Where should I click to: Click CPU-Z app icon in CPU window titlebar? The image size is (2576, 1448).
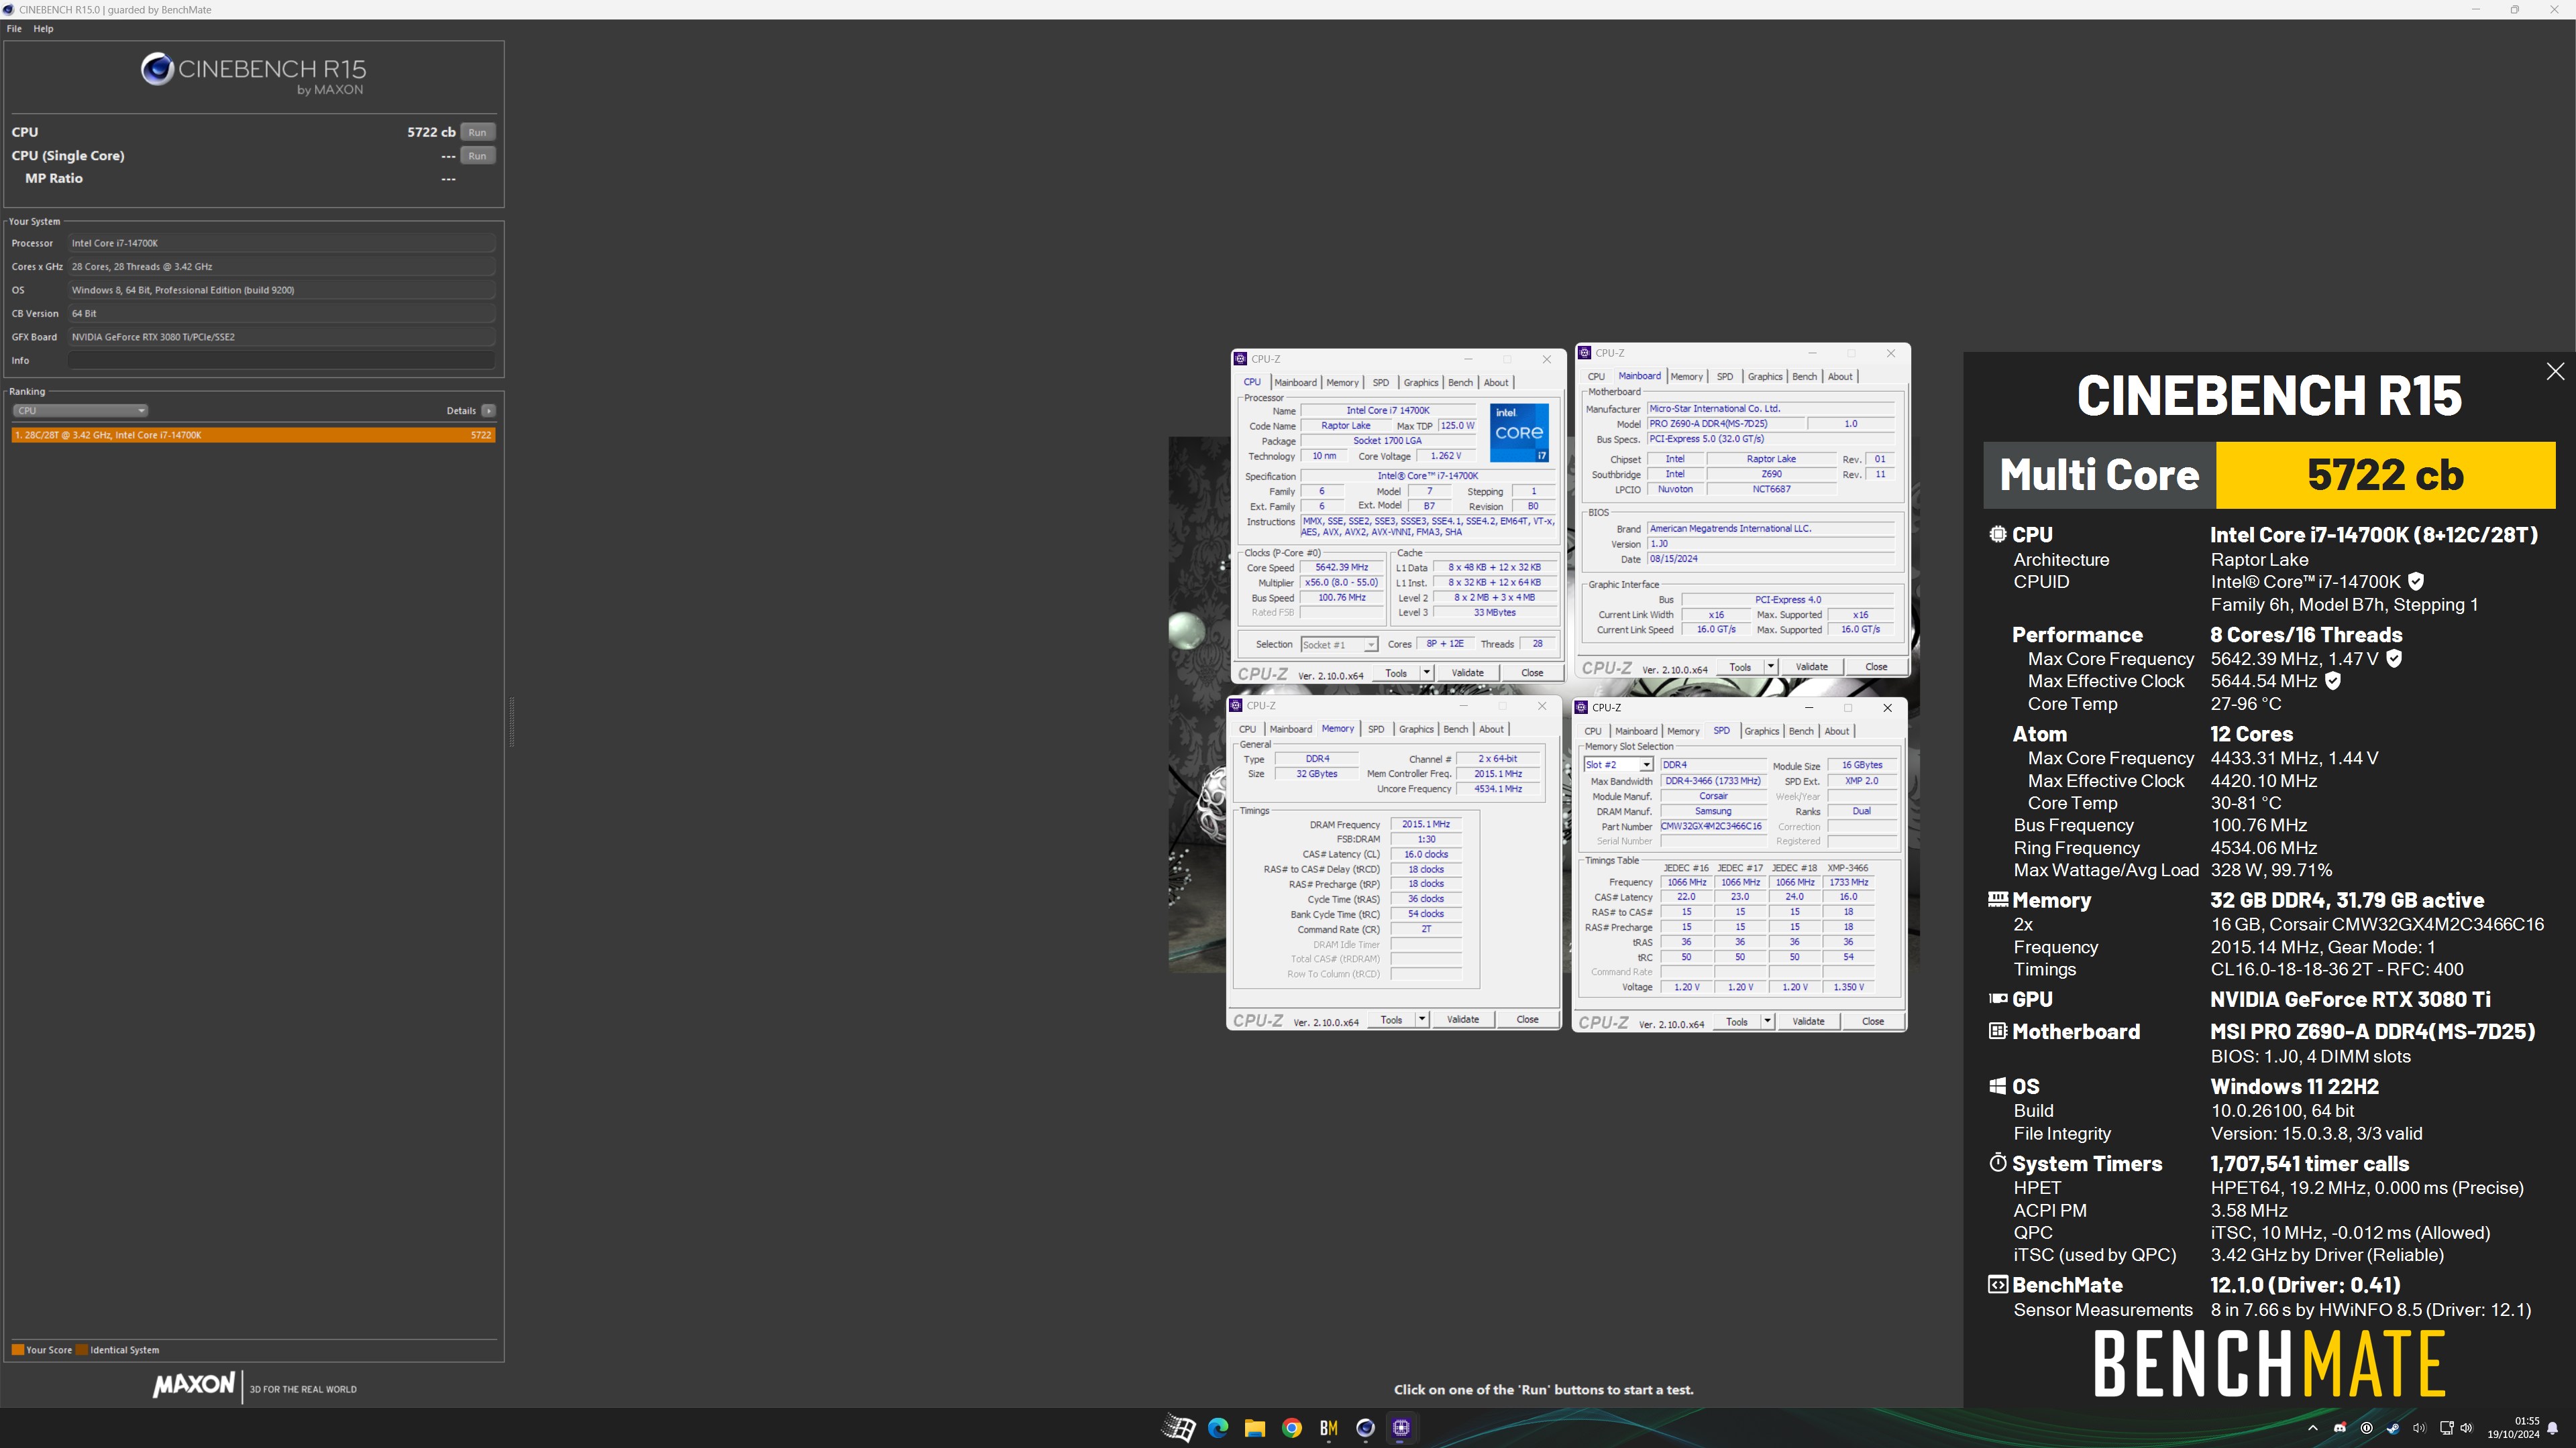click(1240, 359)
